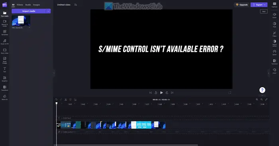Click the Upgrade button
Viewport: 279px width, 146px height.
pyautogui.click(x=242, y=5)
